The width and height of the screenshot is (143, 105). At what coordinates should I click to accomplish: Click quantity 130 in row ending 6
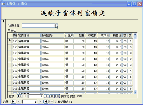(x=79, y=77)
